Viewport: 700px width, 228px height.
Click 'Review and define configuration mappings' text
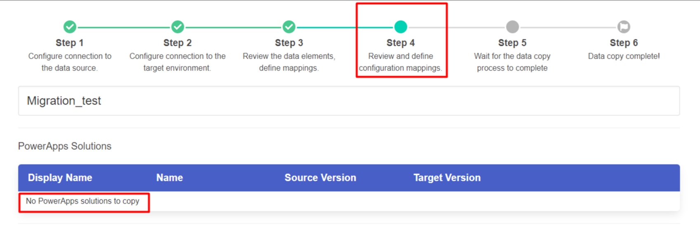click(401, 62)
